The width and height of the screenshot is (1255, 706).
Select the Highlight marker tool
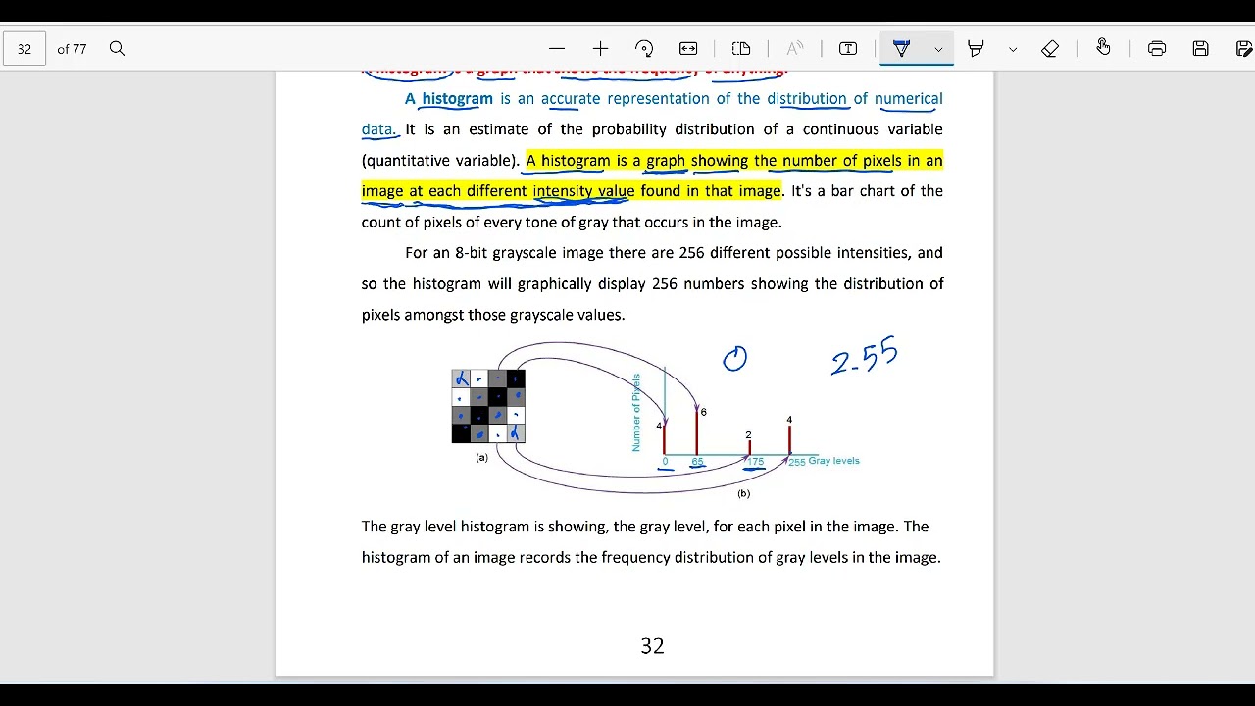point(976,49)
